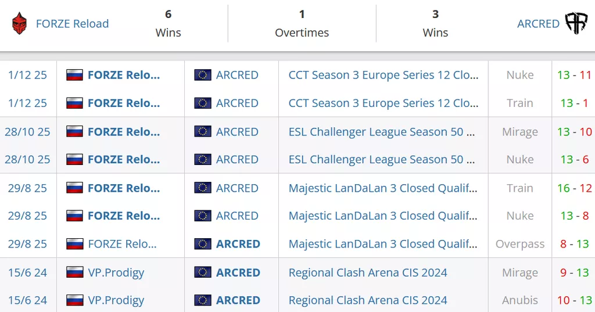Image resolution: width=595 pixels, height=312 pixels.
Task: Click EU flag on the Overpass row
Action: tap(203, 244)
